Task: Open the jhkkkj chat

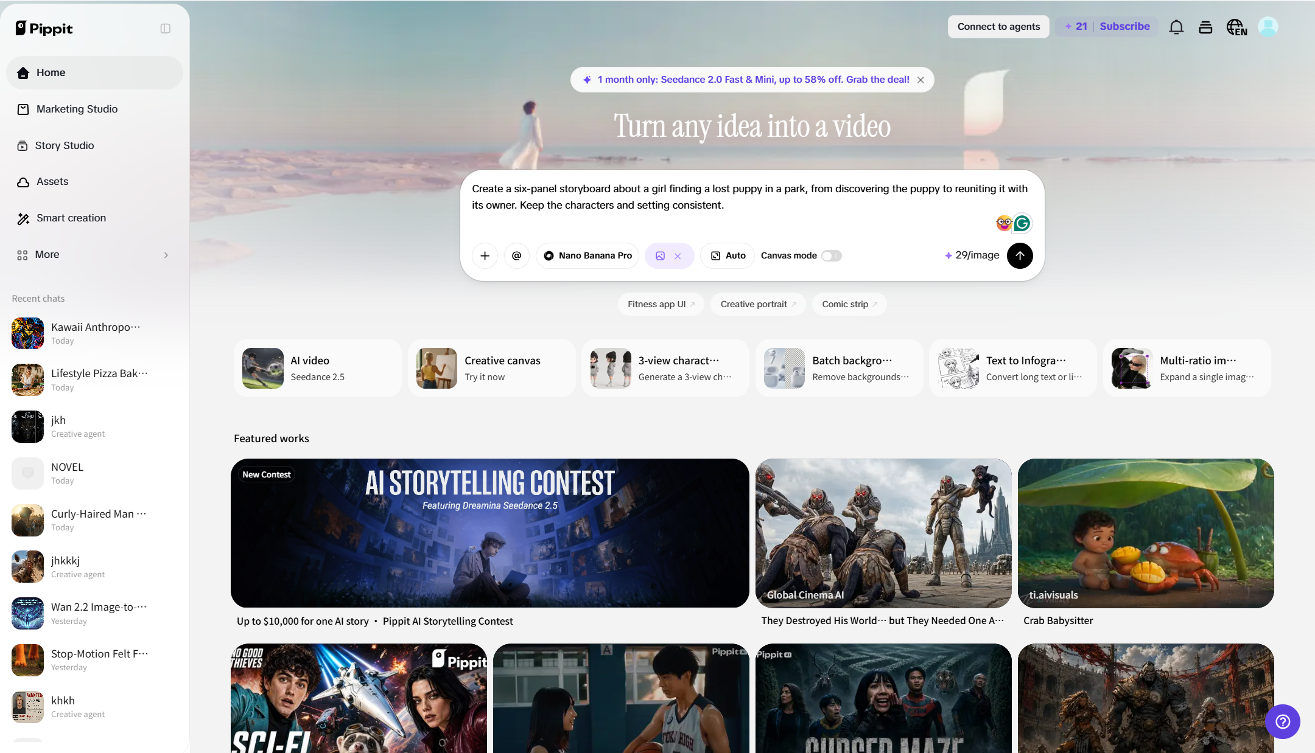Action: pyautogui.click(x=94, y=567)
